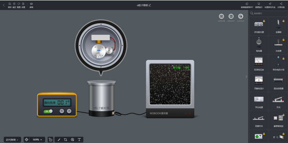
Task: Toggle the 交互热点 hotspot button
Action: [x=241, y=16]
